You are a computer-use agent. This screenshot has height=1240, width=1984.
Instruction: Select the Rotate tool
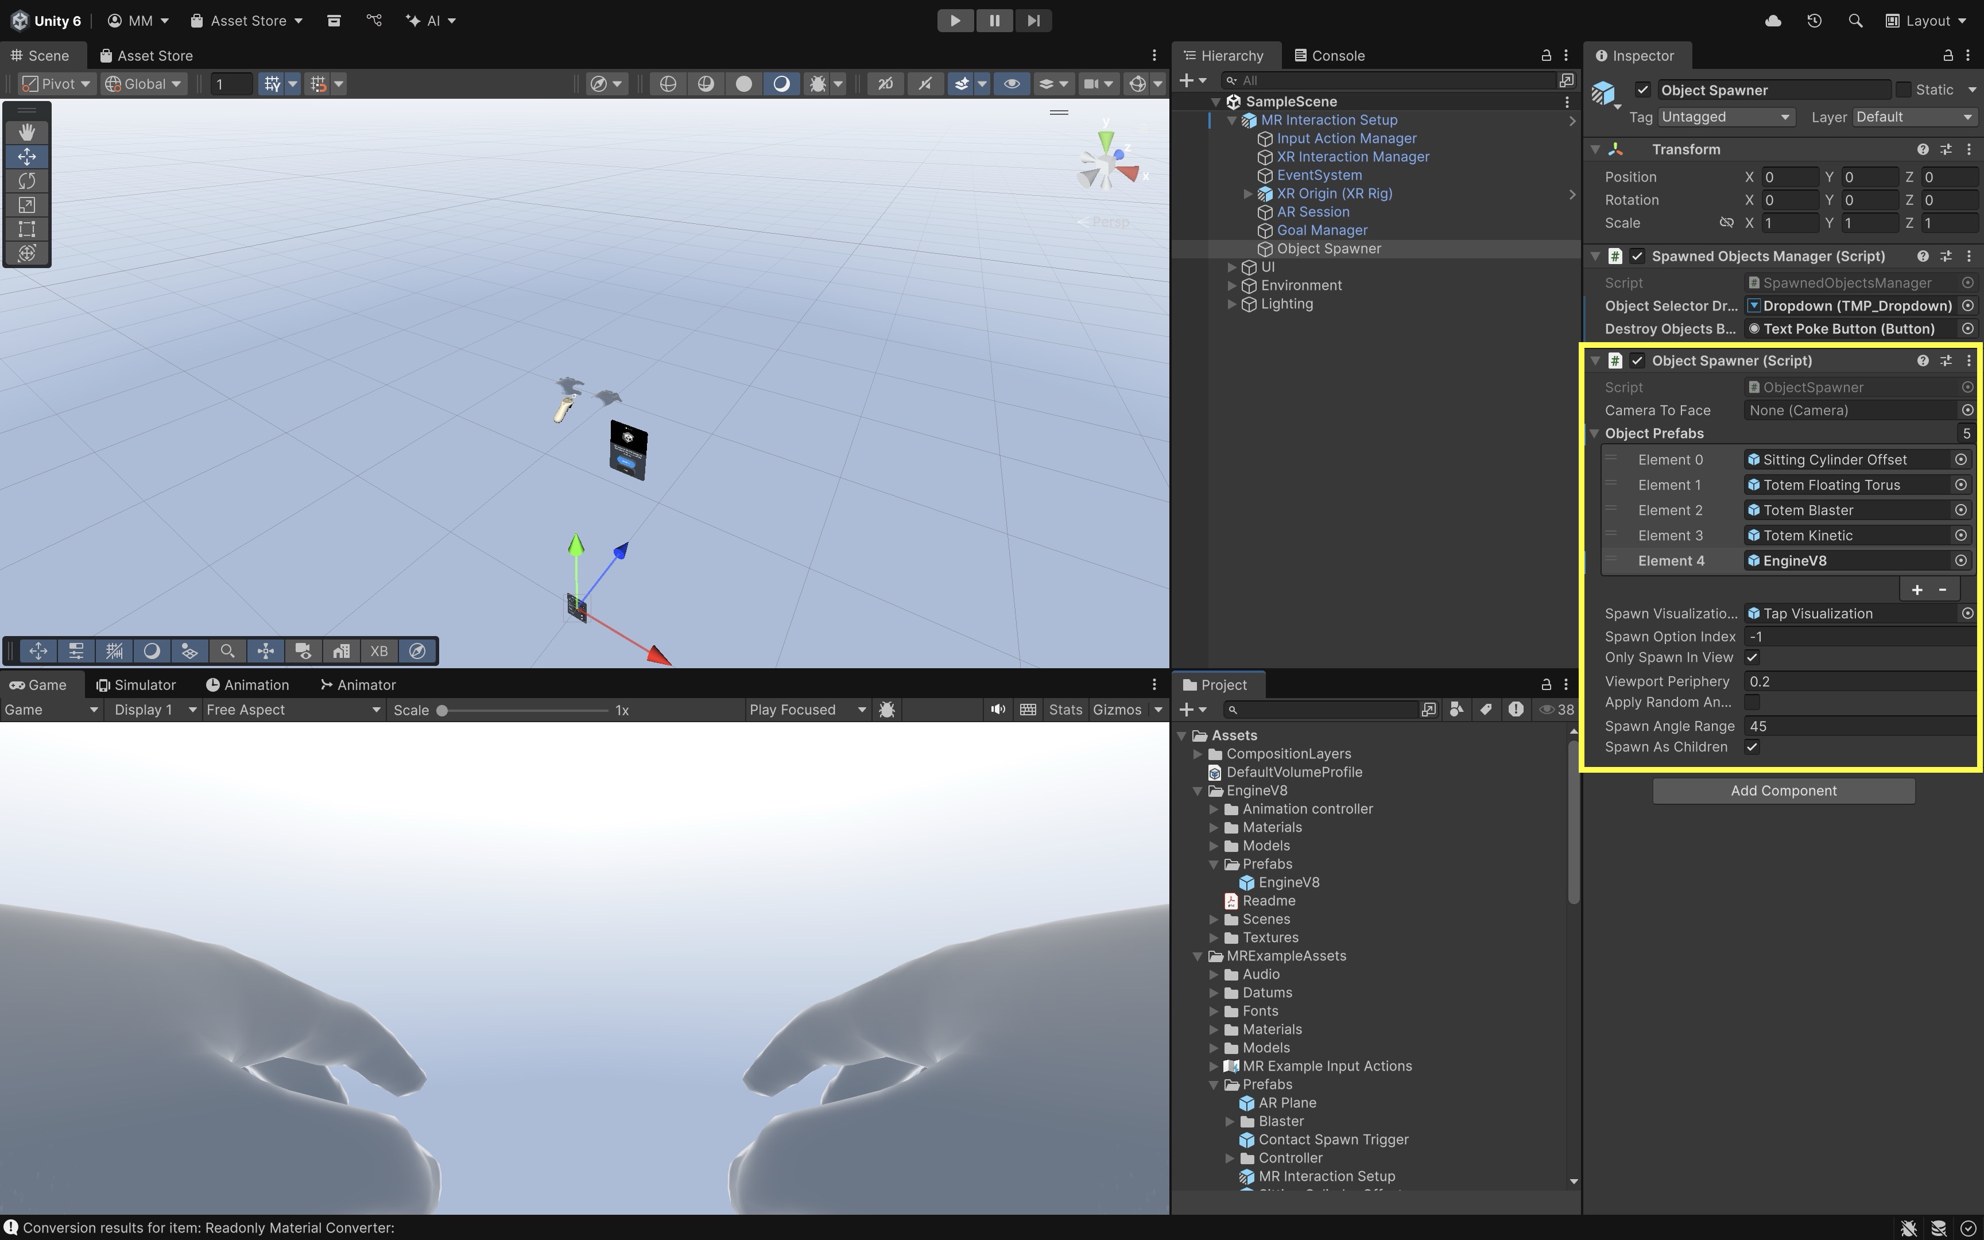click(x=26, y=180)
